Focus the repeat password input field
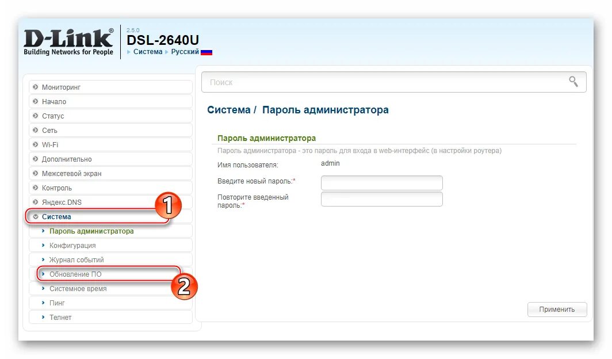612x359 pixels. 382,199
